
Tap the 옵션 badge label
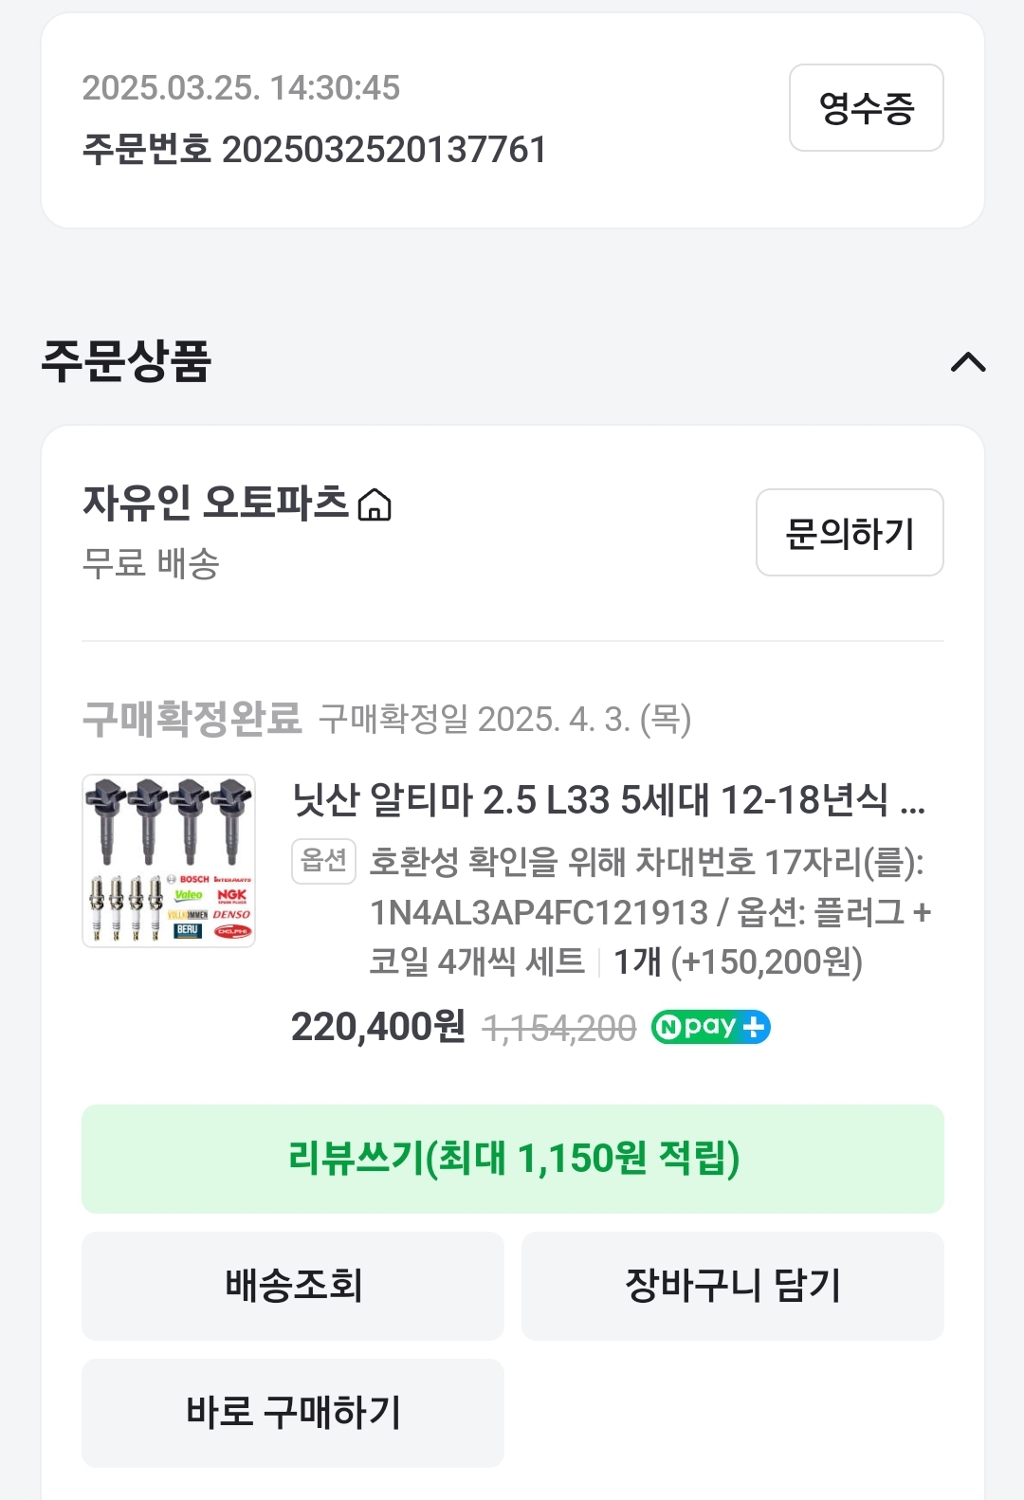point(323,861)
